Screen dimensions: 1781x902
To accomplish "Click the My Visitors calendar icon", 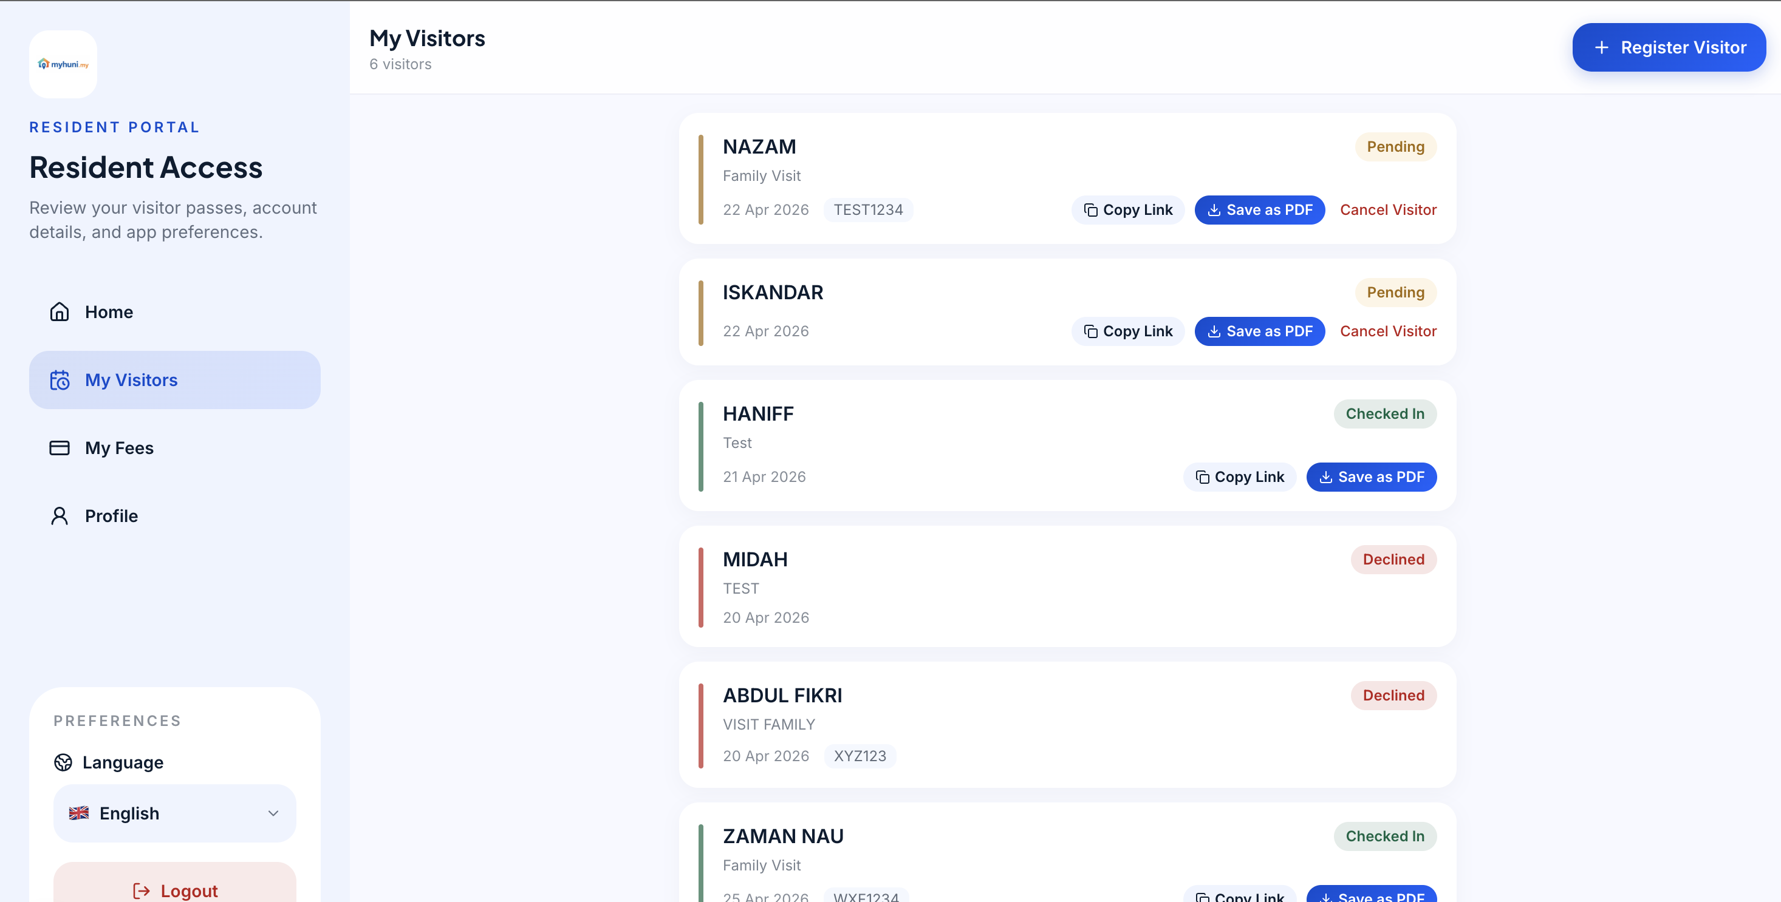I will click(60, 380).
